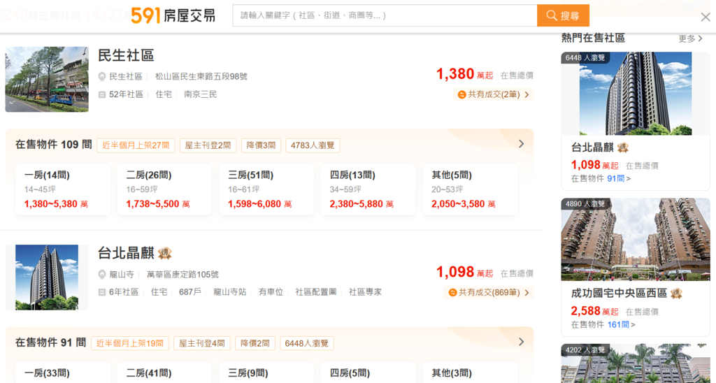716x383 pixels.
Task: Click the orange icon in 共有成交(869筆)
Action: pyautogui.click(x=452, y=293)
